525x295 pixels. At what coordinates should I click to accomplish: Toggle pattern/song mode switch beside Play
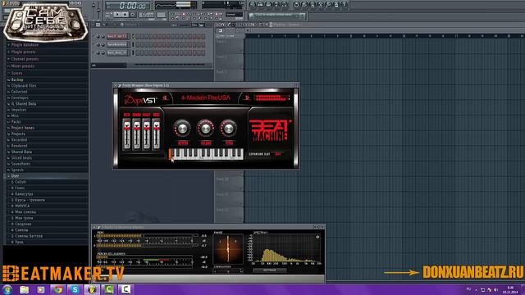[107, 15]
